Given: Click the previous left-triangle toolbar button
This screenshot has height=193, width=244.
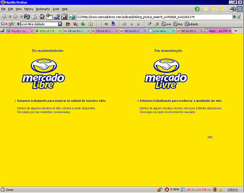Looking at the screenshot, I should coord(131,24).
